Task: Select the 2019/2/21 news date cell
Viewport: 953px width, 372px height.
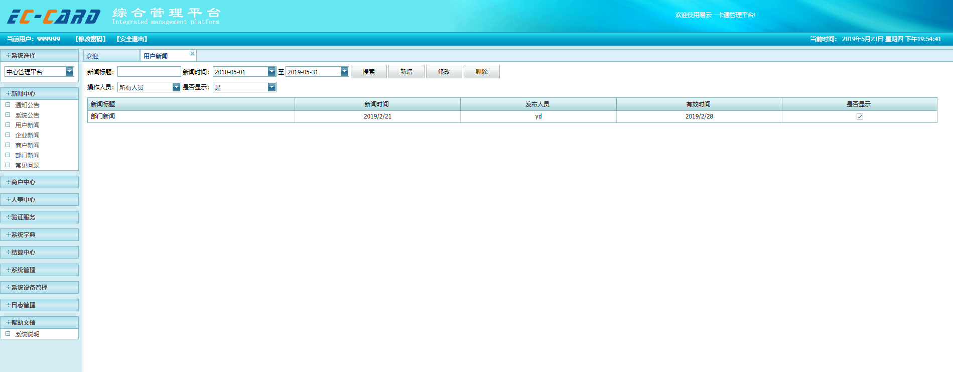Action: tap(377, 116)
